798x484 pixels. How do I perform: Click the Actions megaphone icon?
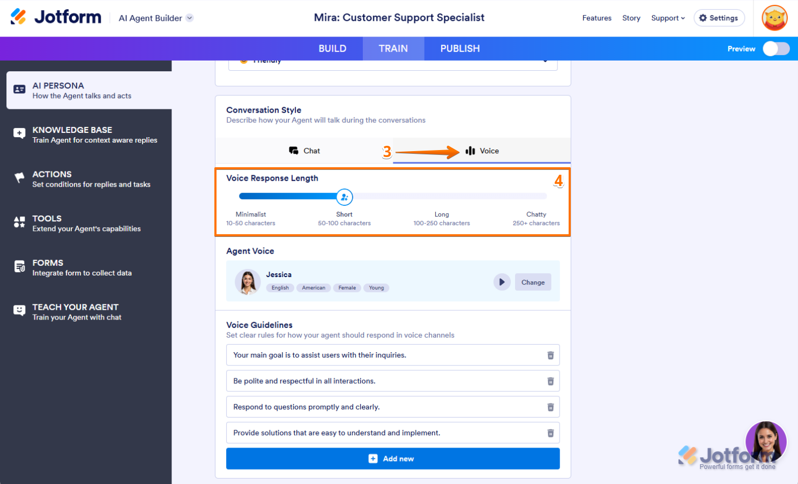[19, 177]
